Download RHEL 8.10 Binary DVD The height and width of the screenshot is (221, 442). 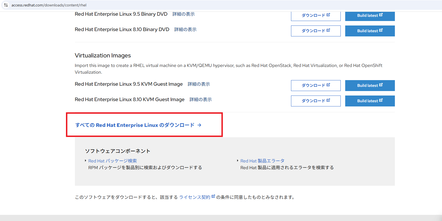(315, 31)
